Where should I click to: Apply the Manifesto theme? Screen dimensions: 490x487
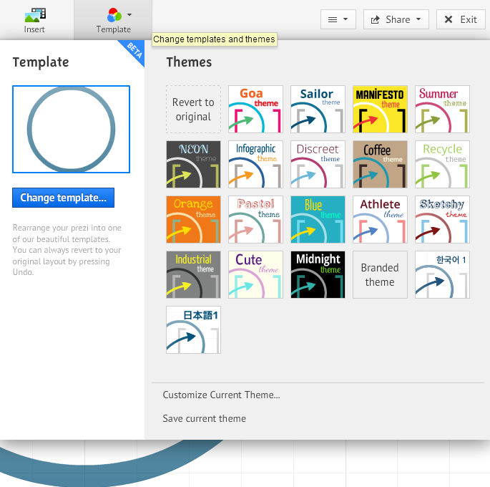380,109
